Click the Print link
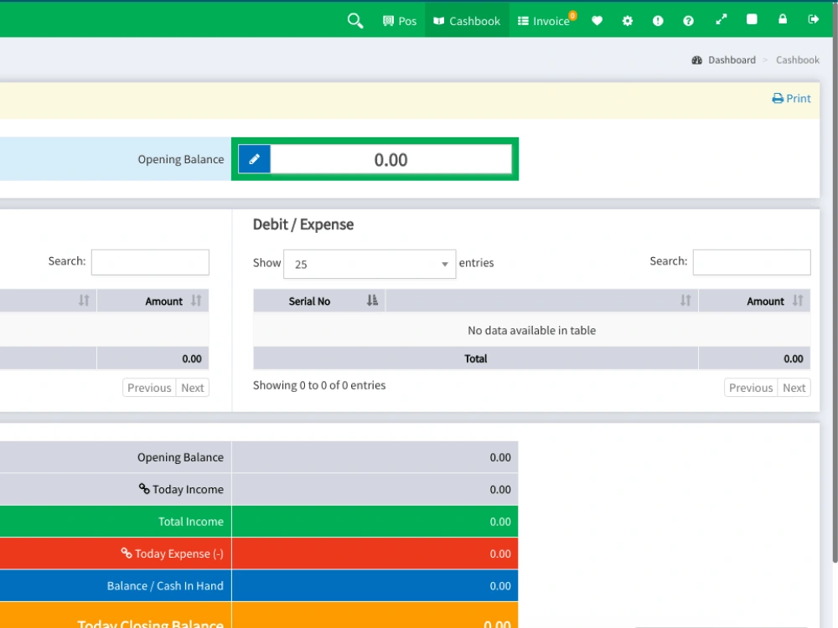Viewport: 838px width, 628px height. point(792,98)
